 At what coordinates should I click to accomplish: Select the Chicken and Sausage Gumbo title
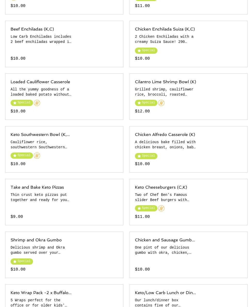coord(165,240)
